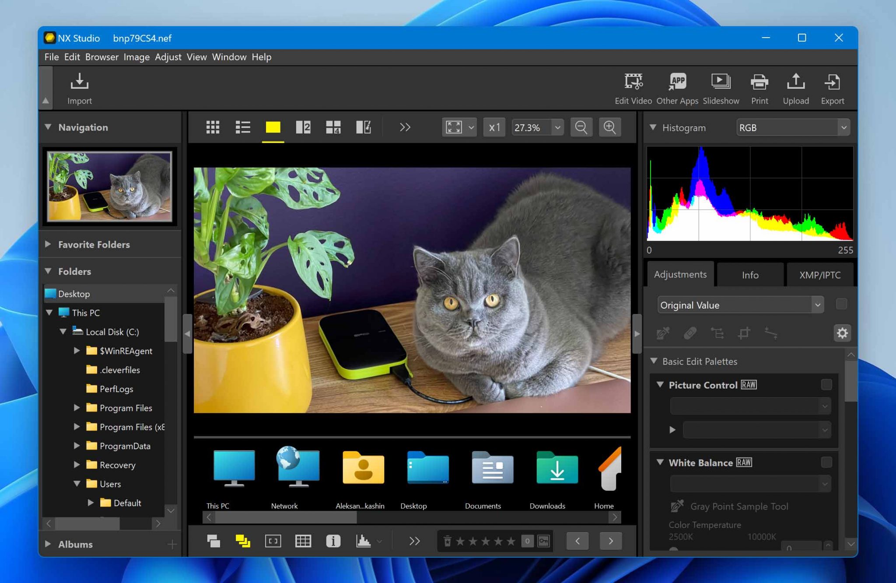
Task: Enable the Picture Control checkbox
Action: pos(826,385)
